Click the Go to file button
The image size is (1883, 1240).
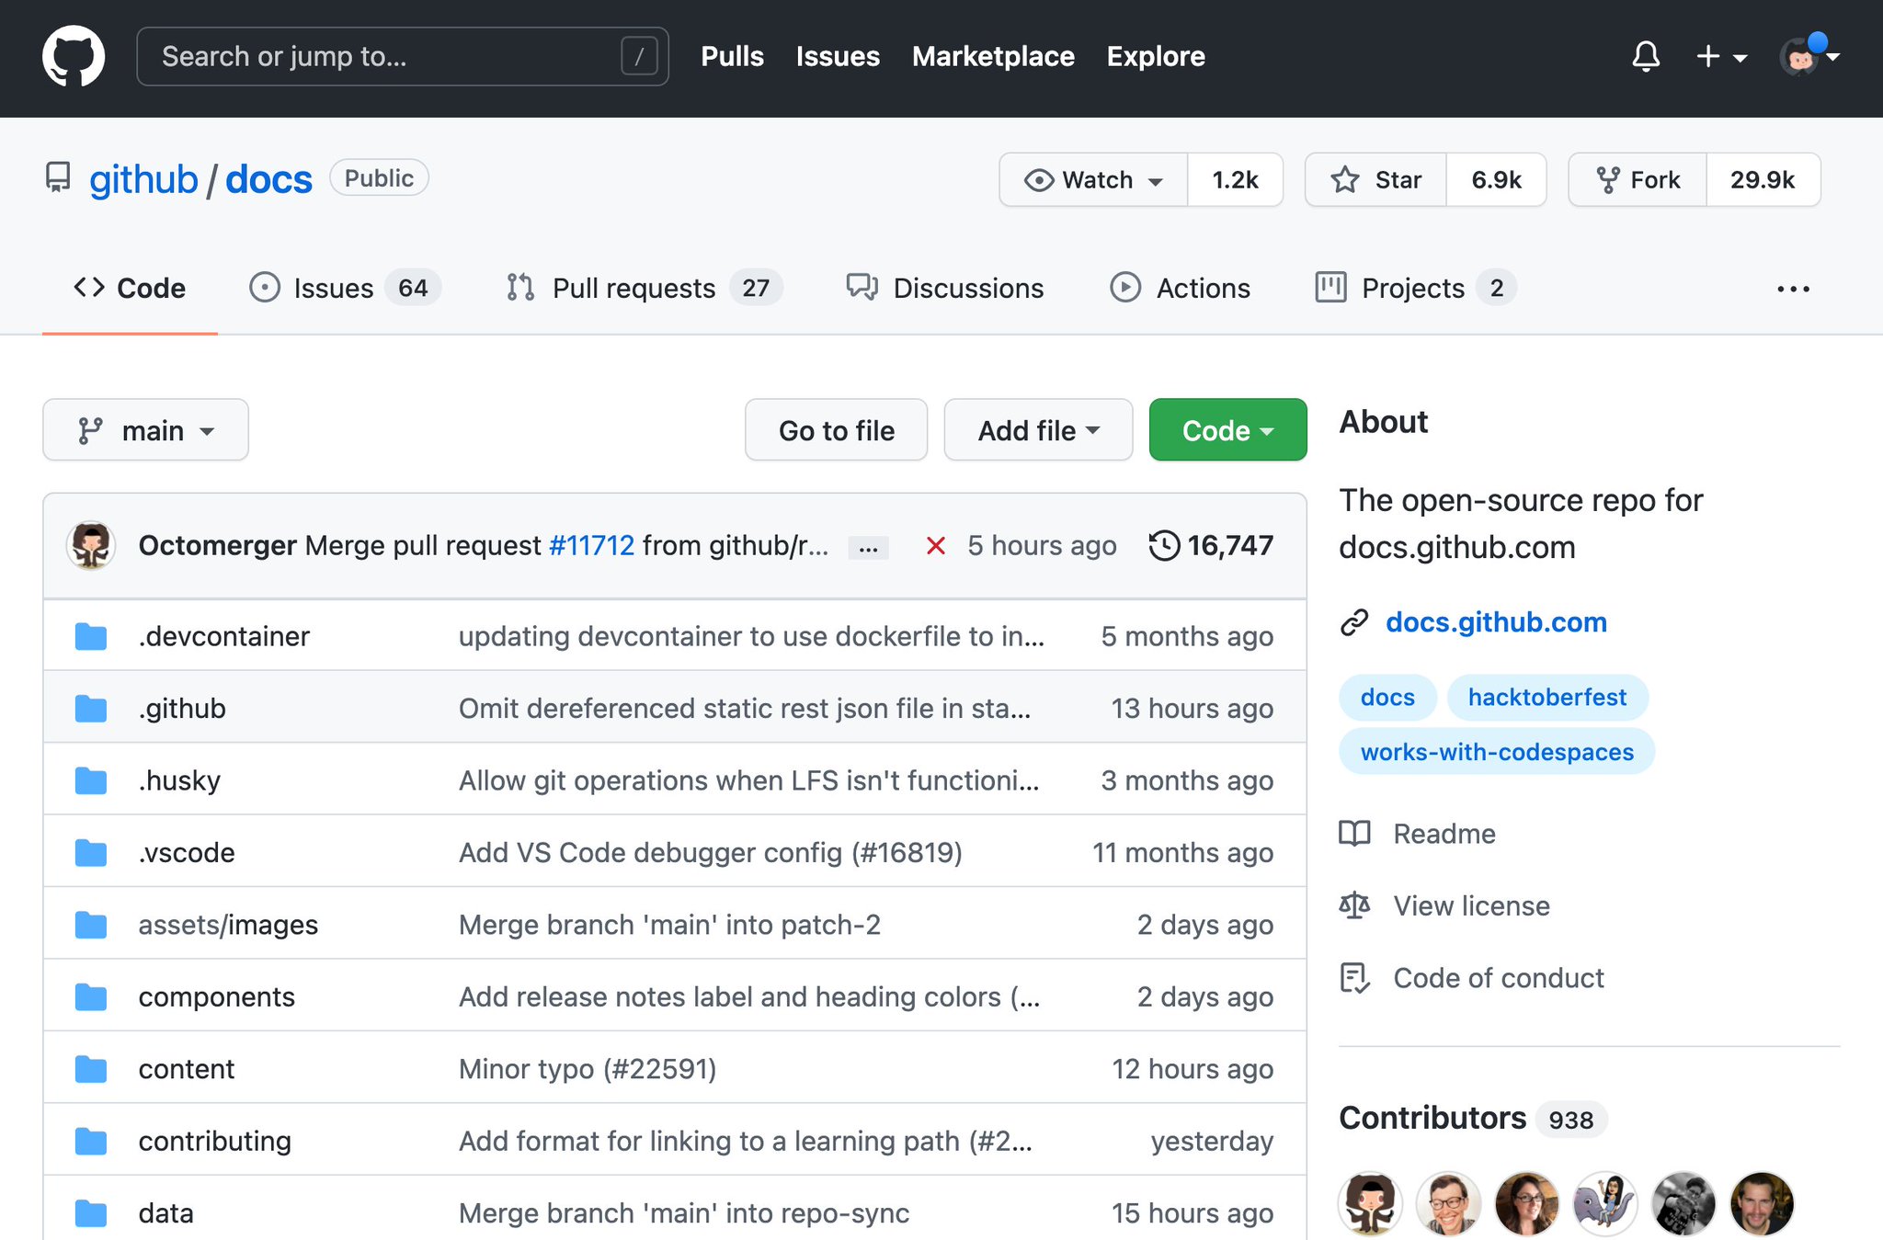(x=835, y=429)
